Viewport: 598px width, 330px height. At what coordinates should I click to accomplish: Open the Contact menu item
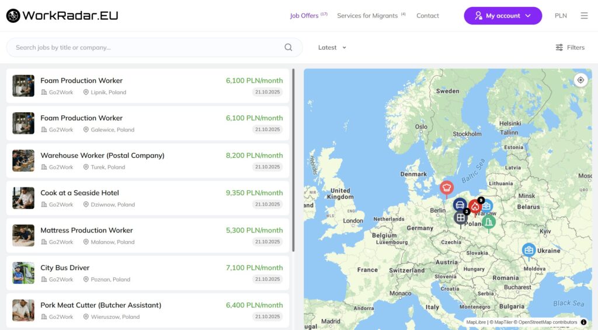[427, 16]
